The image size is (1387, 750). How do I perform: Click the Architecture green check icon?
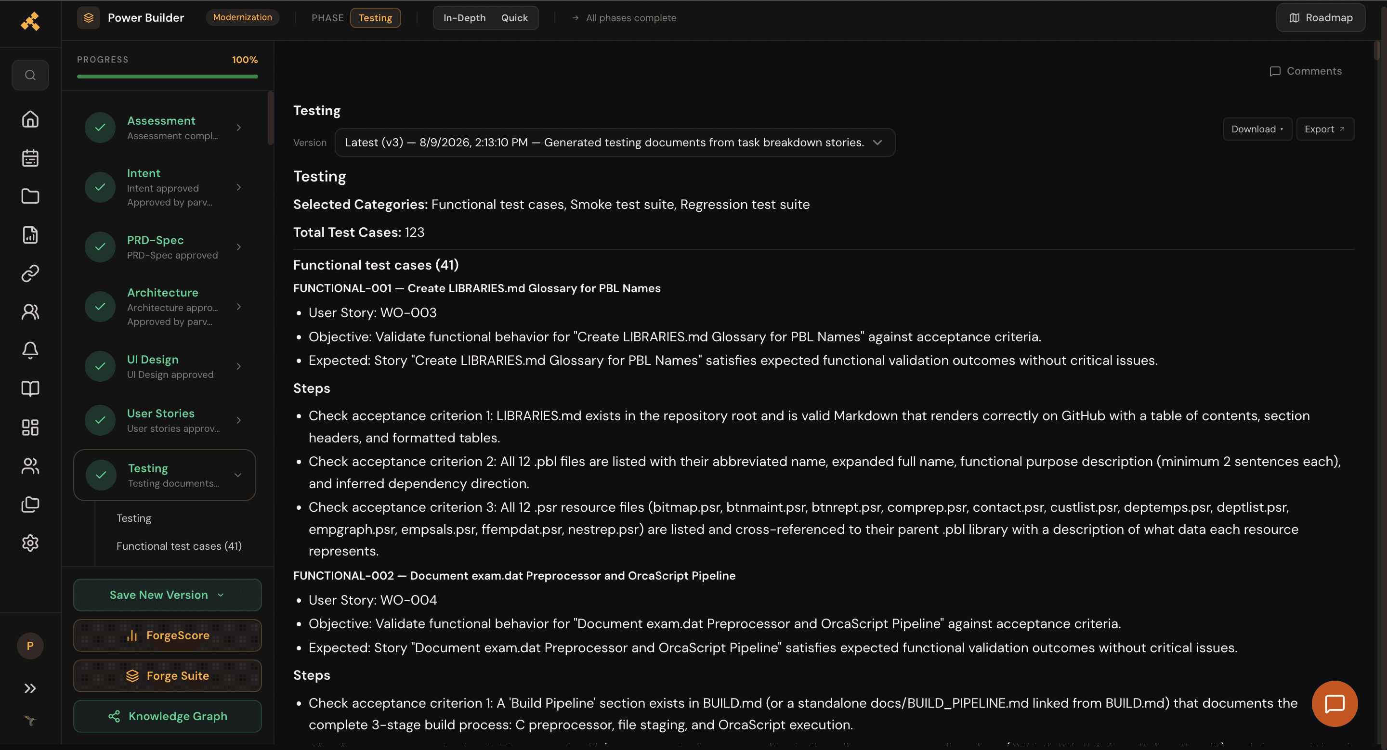pos(100,307)
